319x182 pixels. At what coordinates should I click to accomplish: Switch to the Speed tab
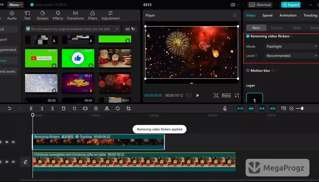point(267,15)
